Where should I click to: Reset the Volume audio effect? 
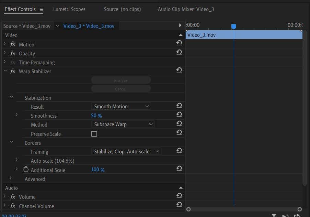[x=179, y=196]
